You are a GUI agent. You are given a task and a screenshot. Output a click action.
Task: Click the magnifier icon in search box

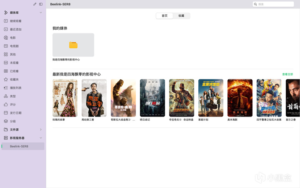click(255, 4)
